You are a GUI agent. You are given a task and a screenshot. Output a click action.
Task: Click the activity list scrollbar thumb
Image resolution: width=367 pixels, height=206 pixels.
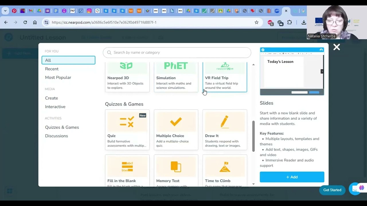click(x=253, y=136)
